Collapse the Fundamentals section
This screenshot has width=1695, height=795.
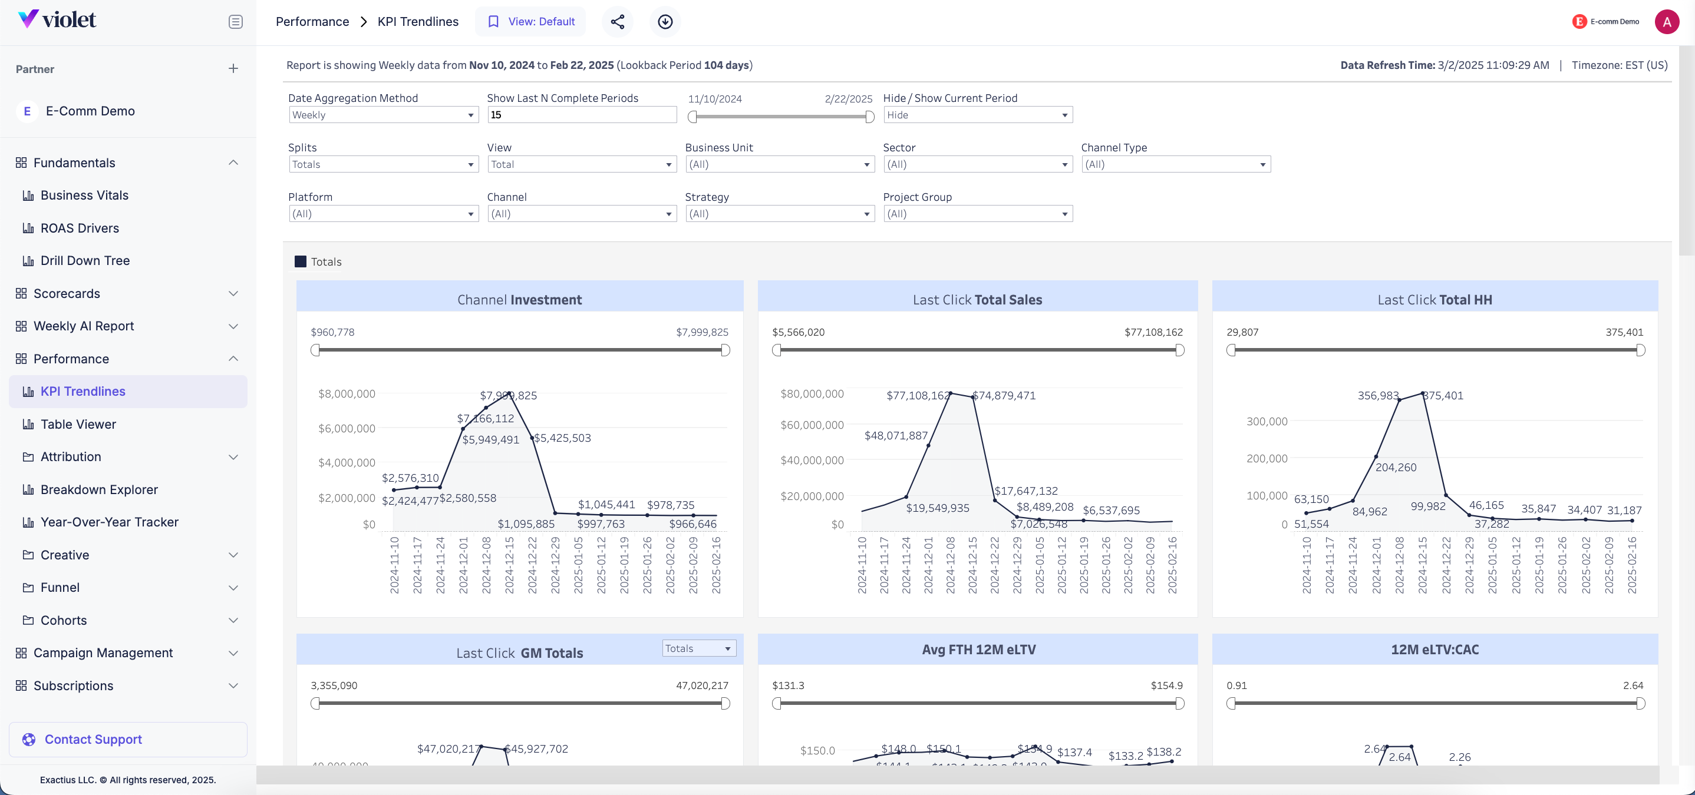(233, 163)
